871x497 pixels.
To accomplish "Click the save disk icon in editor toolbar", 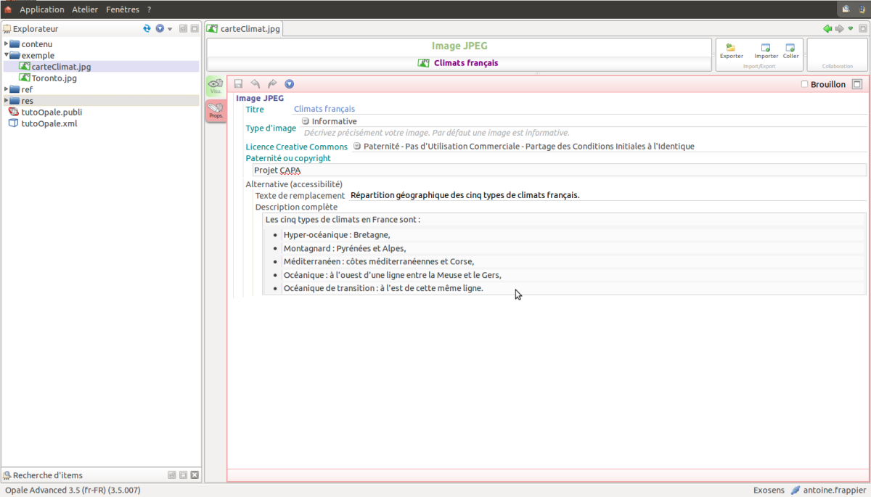I will [238, 84].
